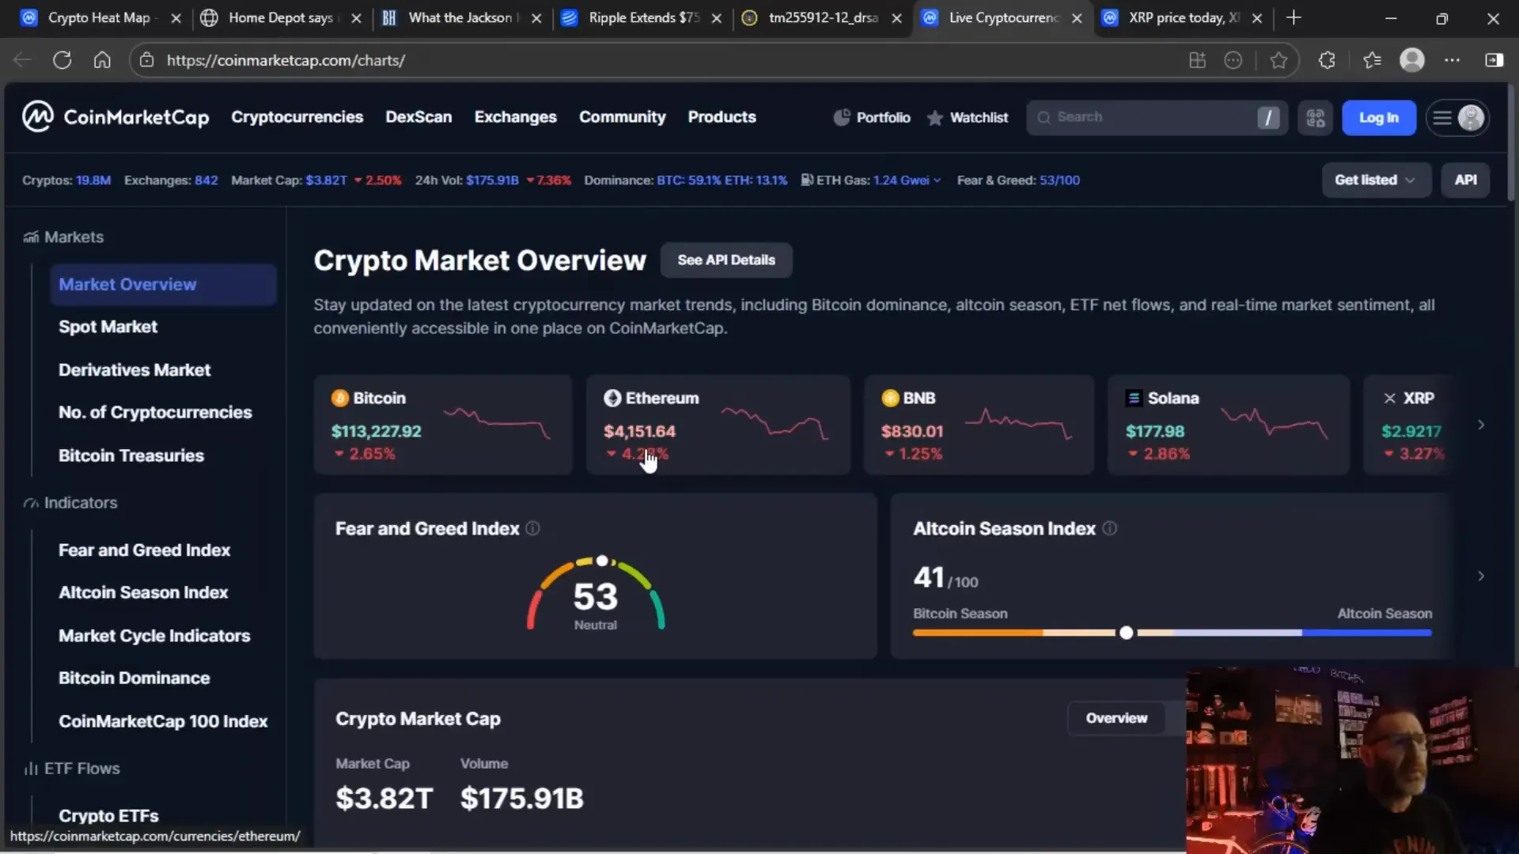Open the Products nav menu
The width and height of the screenshot is (1519, 854).
722,117
